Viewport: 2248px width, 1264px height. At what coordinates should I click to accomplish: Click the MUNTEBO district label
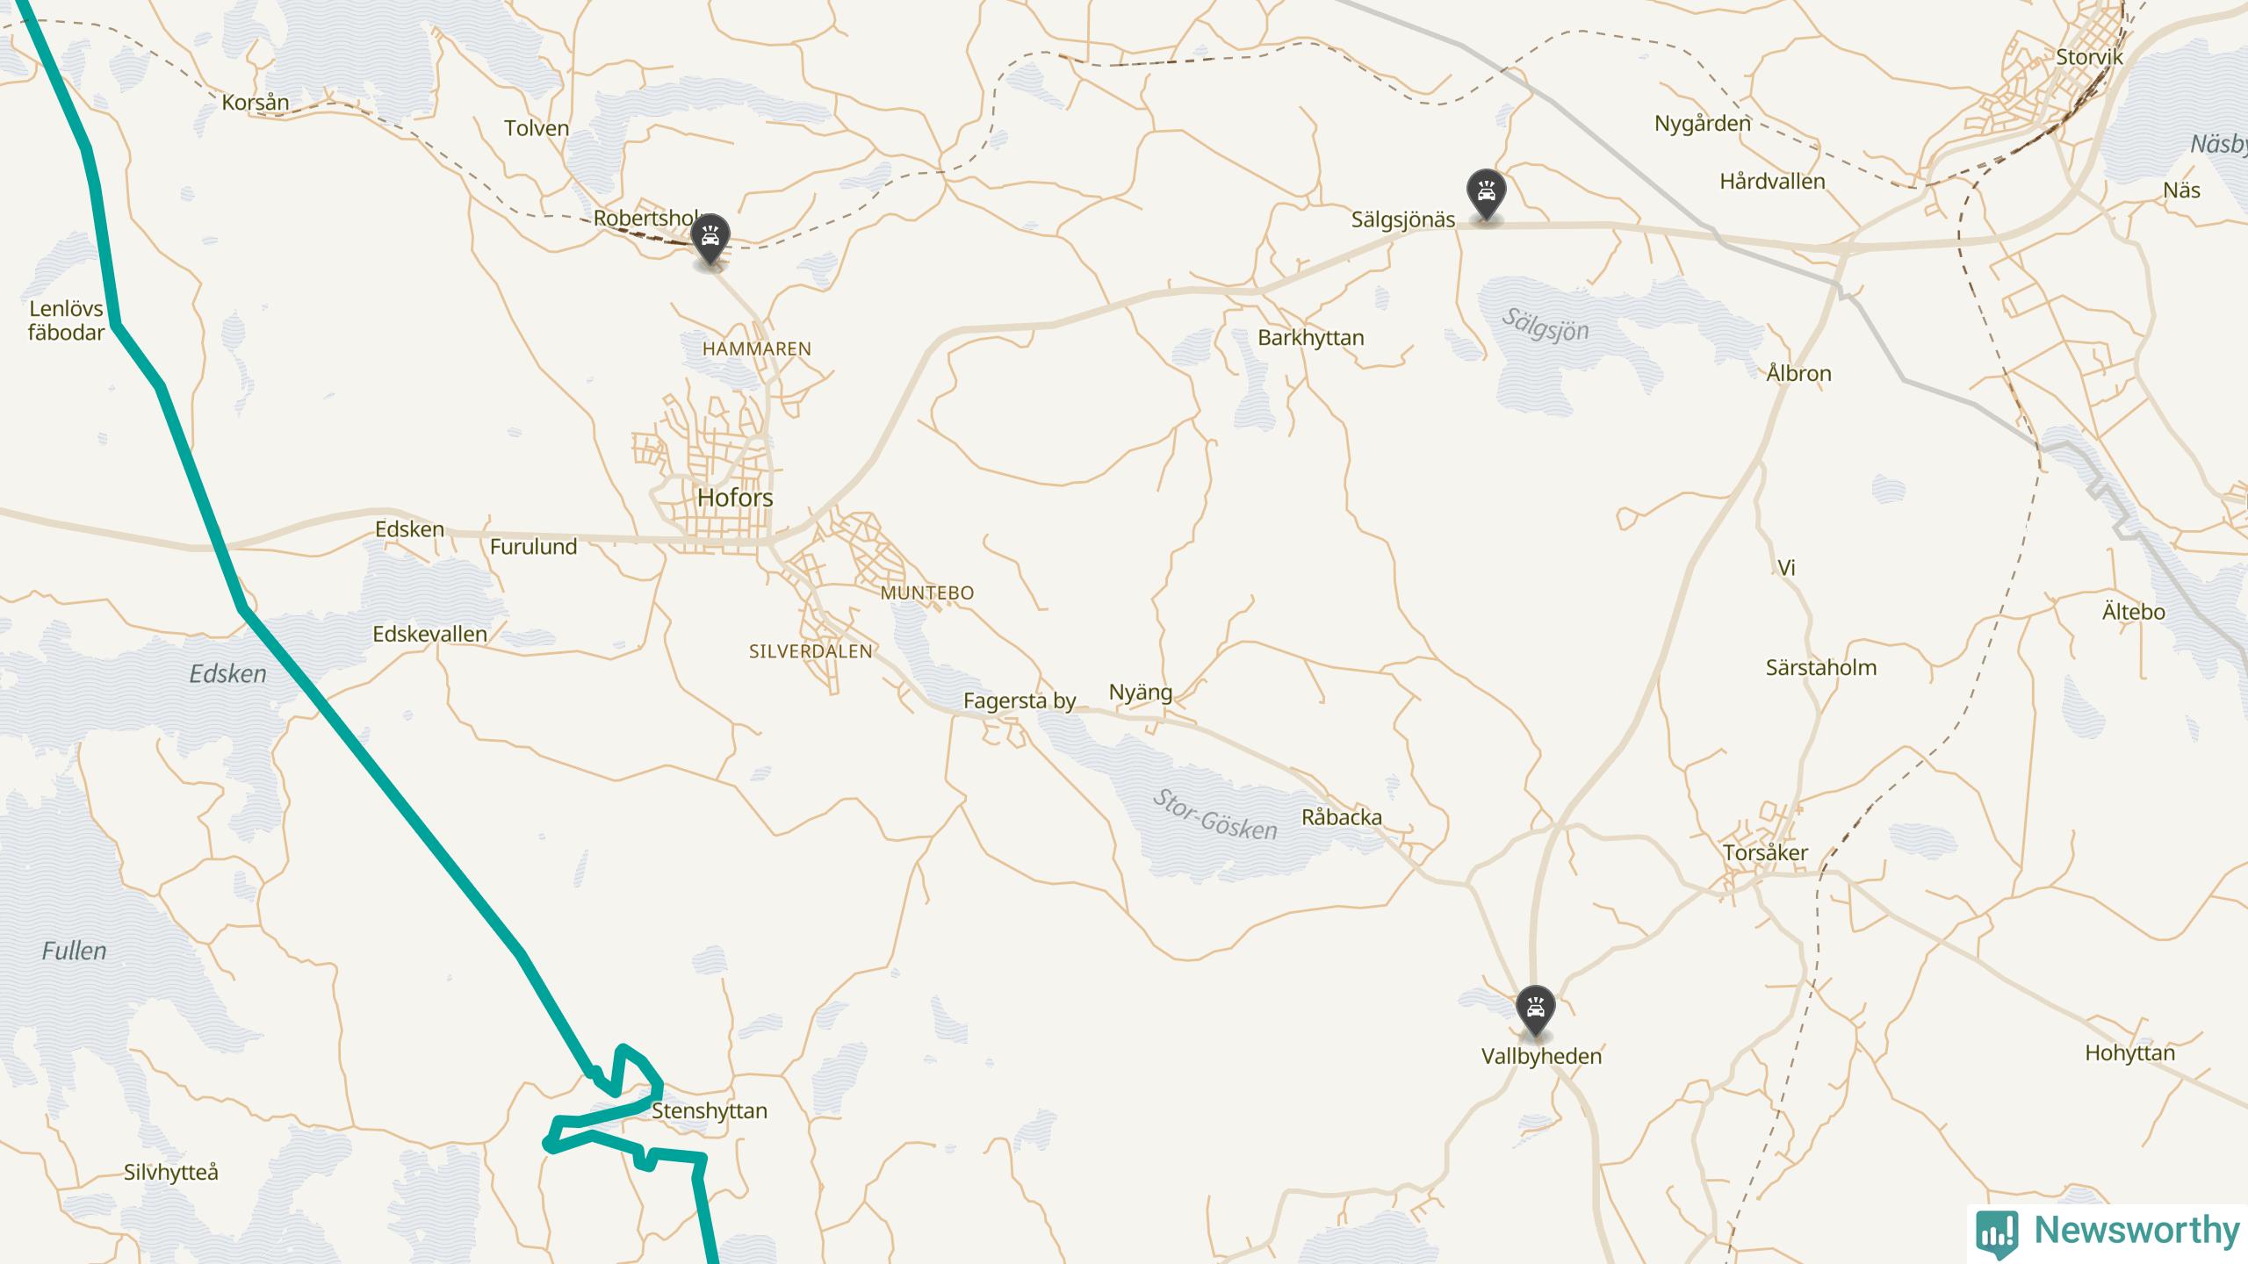pos(927,592)
